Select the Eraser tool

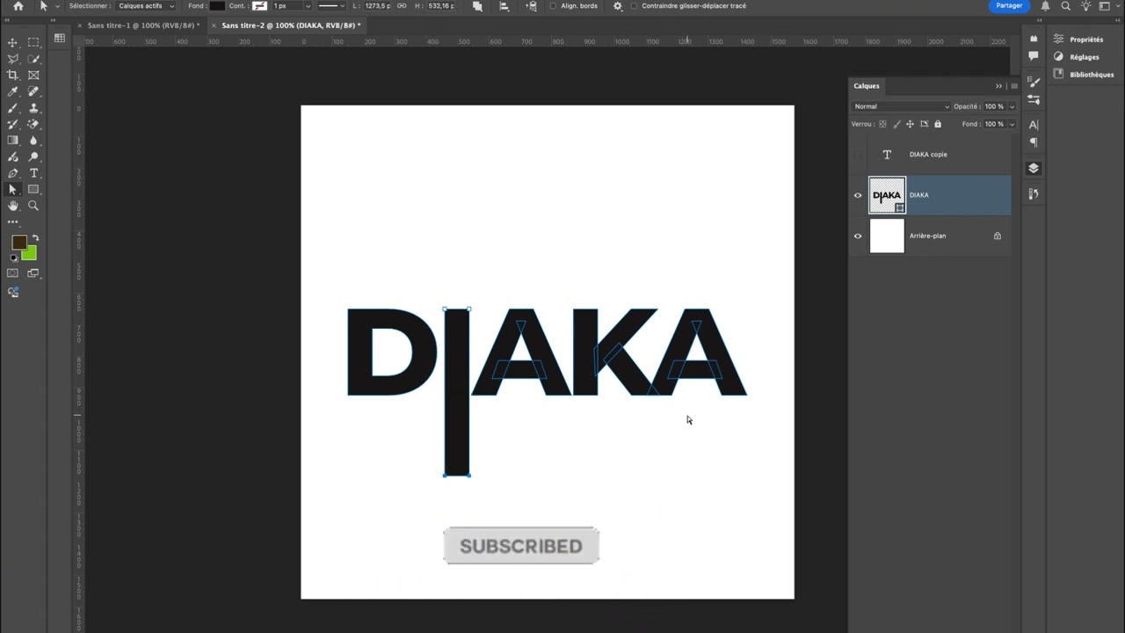(33, 124)
